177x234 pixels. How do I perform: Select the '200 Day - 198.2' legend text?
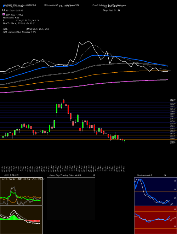(x=14, y=15)
